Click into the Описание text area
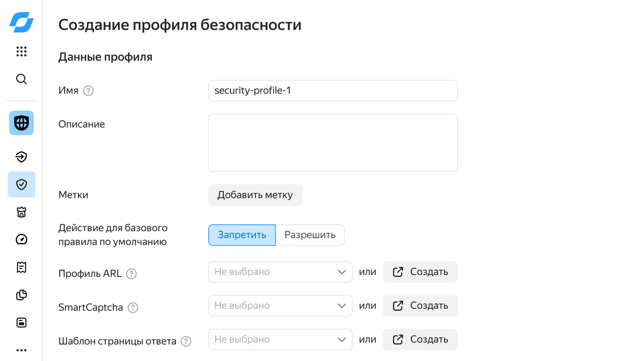This screenshot has height=361, width=627. pos(333,143)
